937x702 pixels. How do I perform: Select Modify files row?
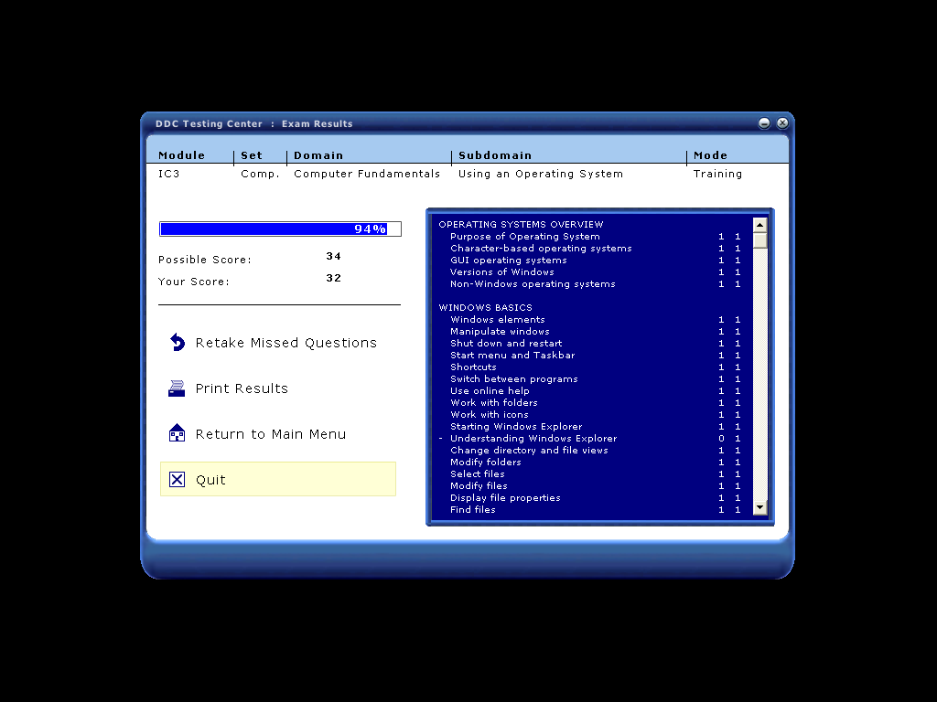tap(595, 486)
